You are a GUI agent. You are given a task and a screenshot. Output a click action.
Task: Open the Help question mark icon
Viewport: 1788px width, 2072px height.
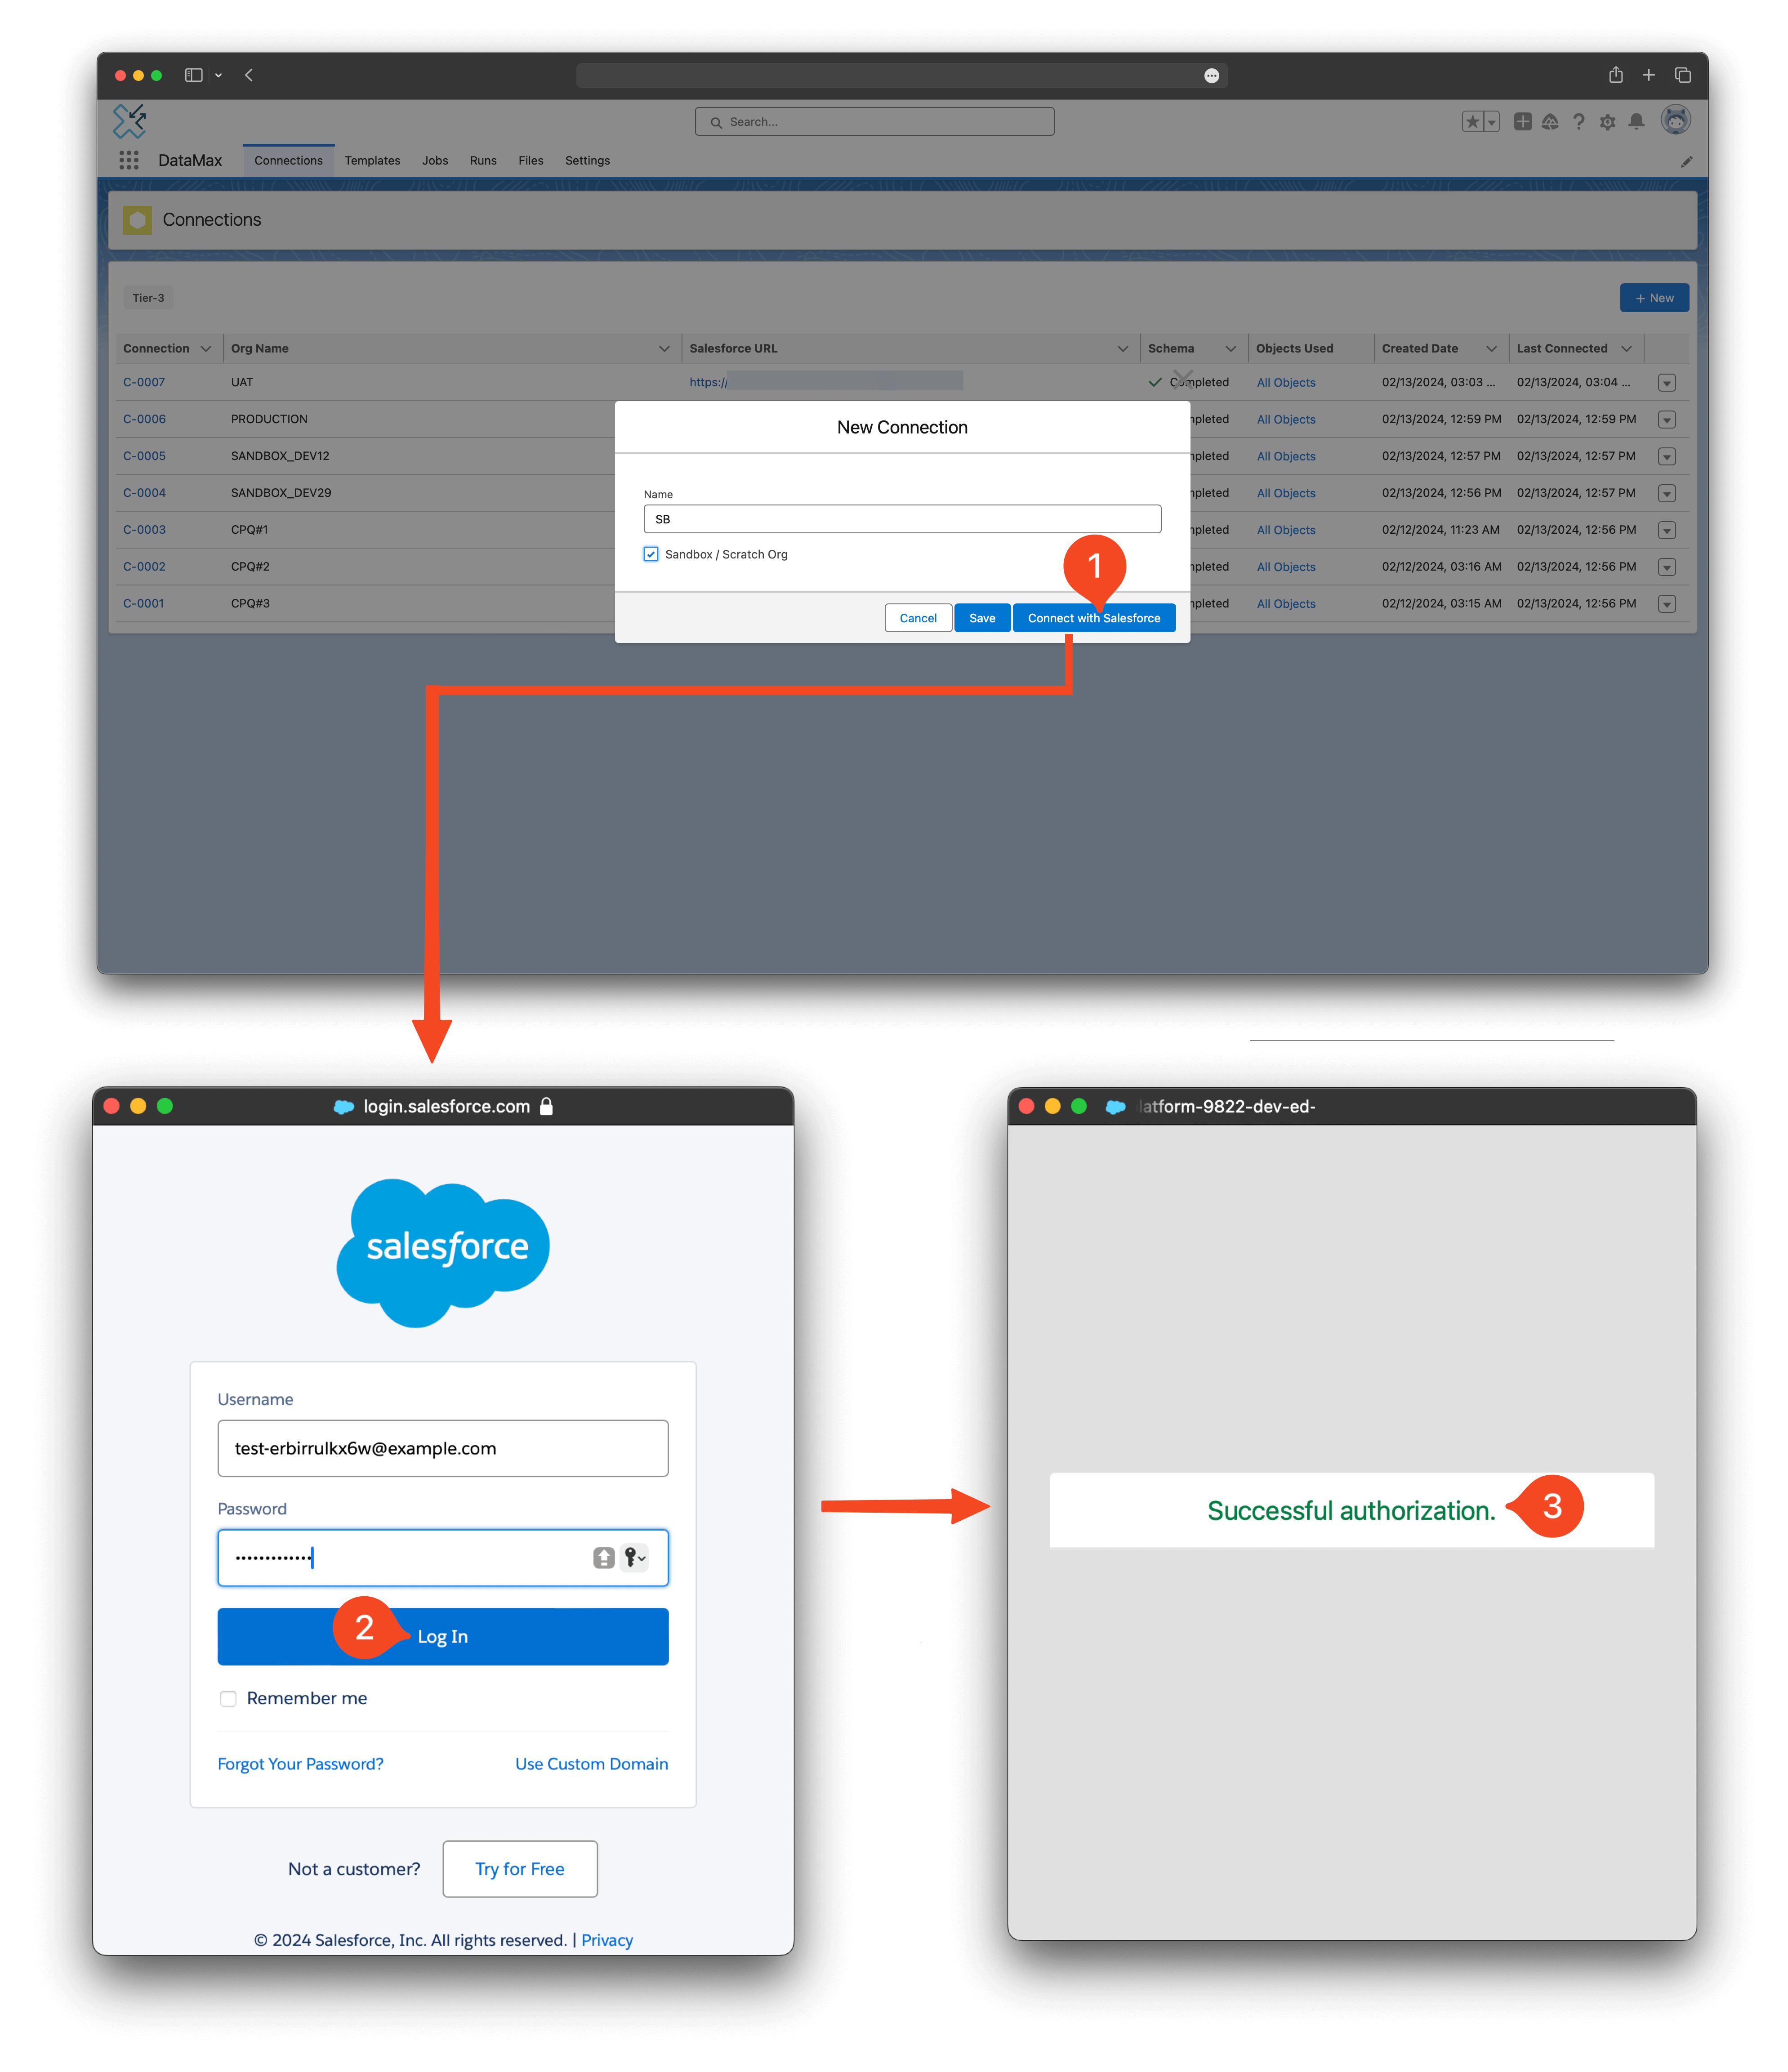1579,122
